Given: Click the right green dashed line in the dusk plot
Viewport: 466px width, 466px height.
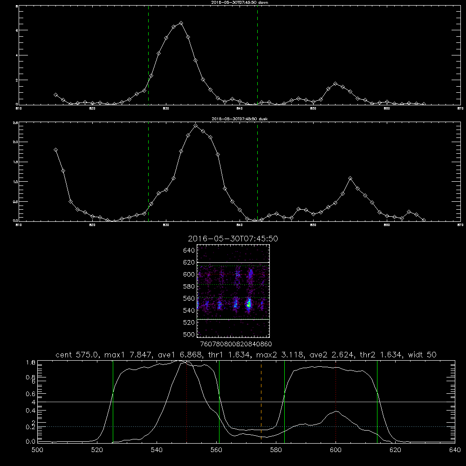Looking at the screenshot, I should click(257, 172).
